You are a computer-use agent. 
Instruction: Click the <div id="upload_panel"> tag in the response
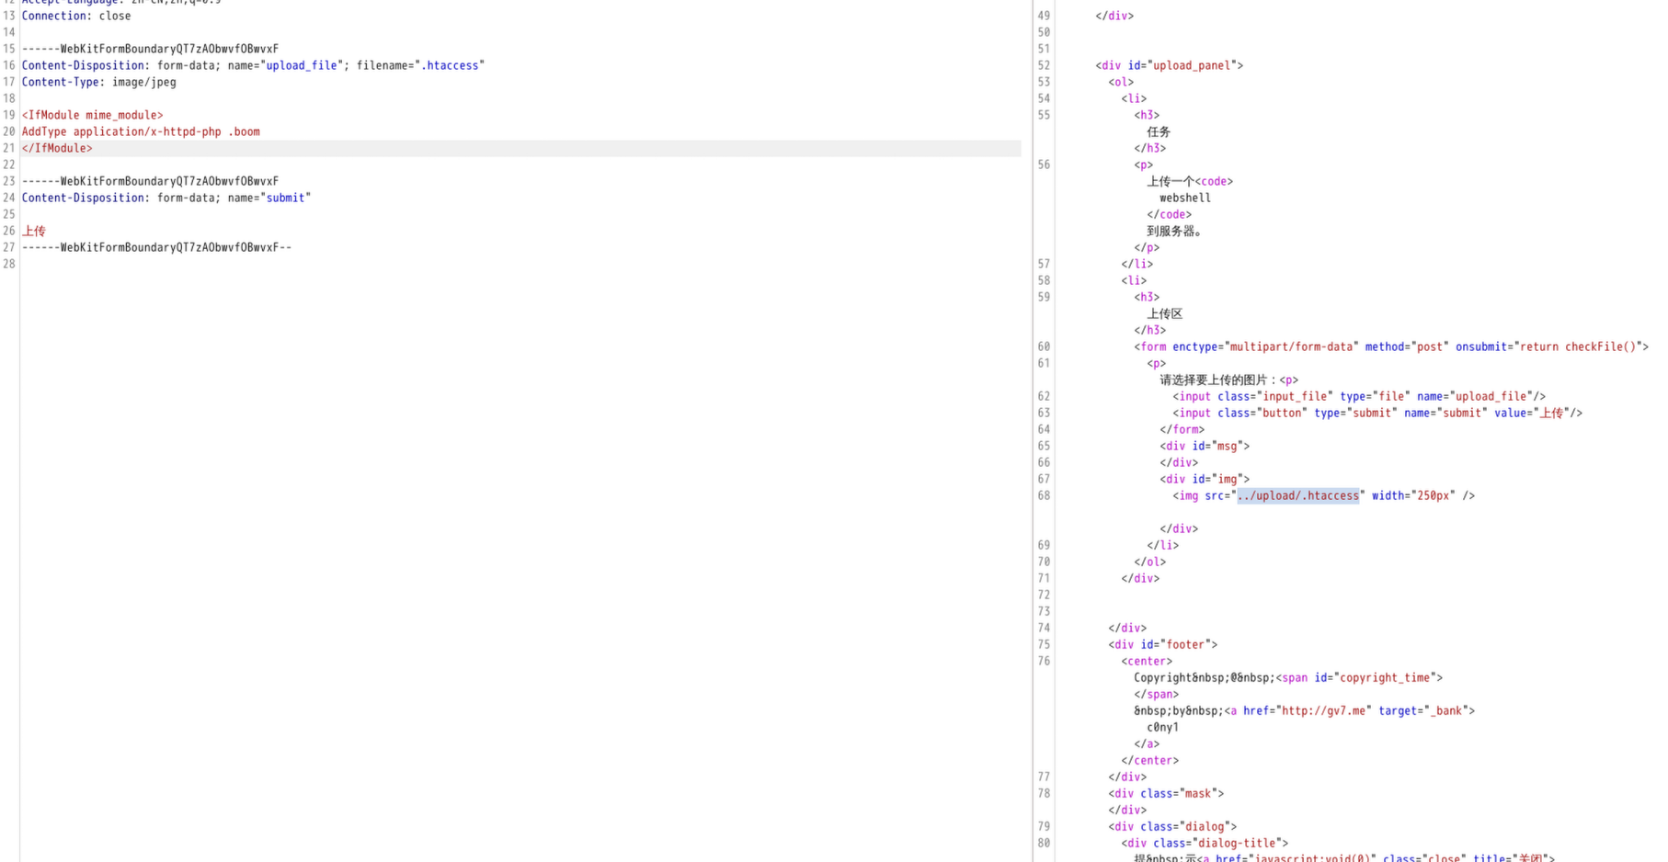1169,65
